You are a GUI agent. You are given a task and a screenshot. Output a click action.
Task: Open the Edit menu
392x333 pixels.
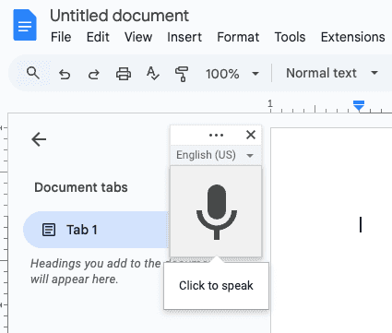[x=98, y=37]
